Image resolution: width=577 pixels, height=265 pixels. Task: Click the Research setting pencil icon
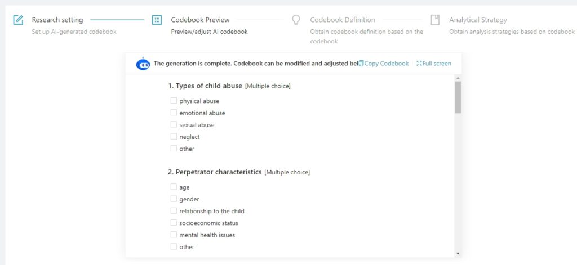click(x=18, y=20)
